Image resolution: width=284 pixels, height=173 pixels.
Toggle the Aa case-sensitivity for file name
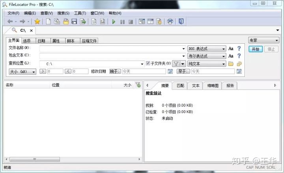point(231,49)
